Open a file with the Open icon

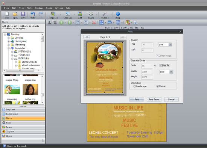click(x=15, y=14)
